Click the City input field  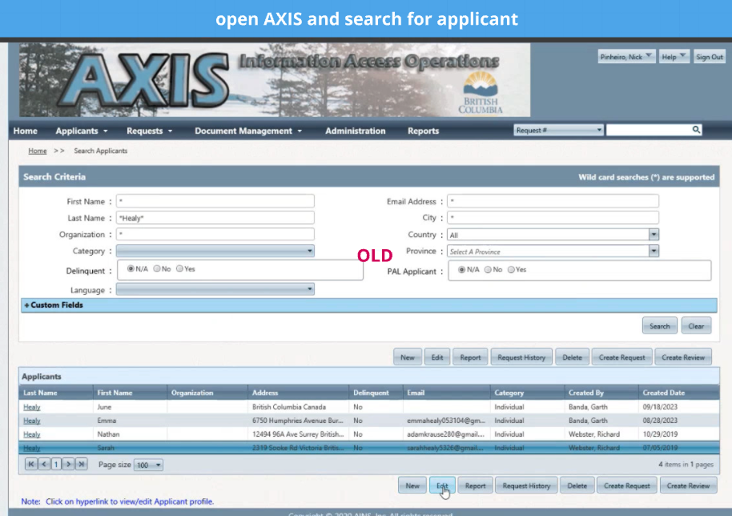click(553, 218)
